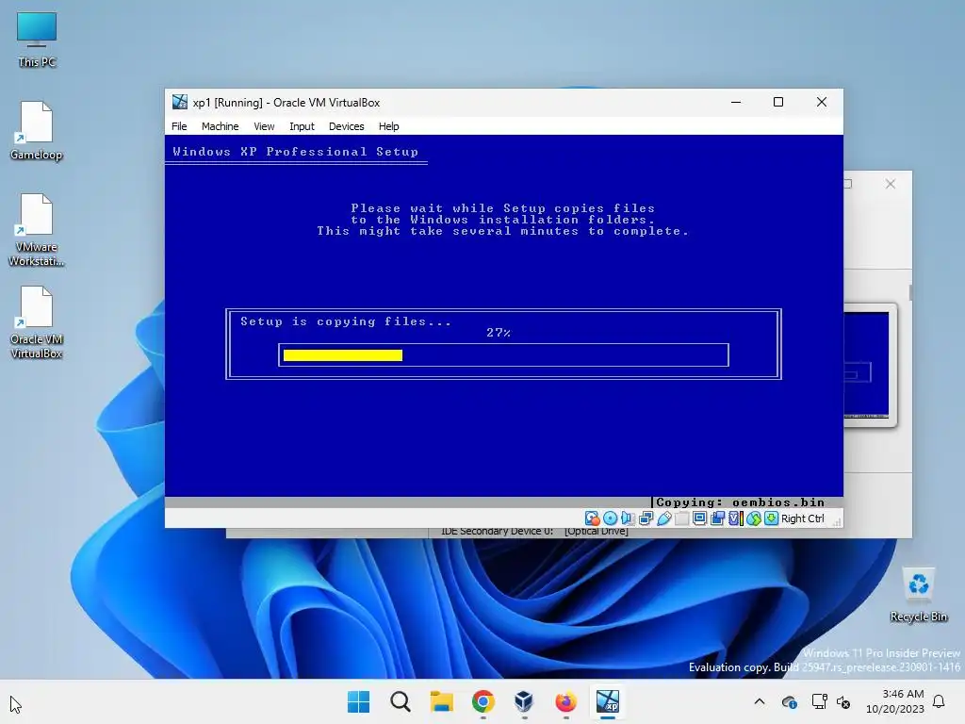The height and width of the screenshot is (724, 965).
Task: Click the muted volume tray icon
Action: 843,701
